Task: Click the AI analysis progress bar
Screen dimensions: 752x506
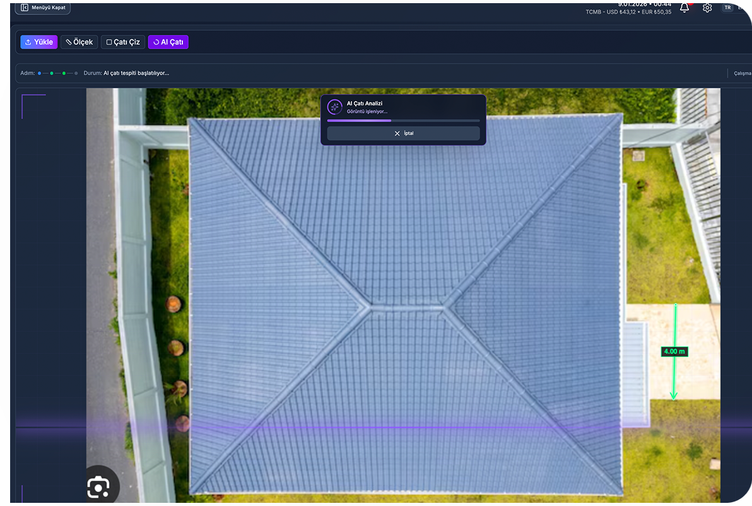Action: (x=403, y=121)
